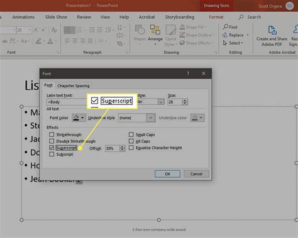The width and height of the screenshot is (298, 238).
Task: Open the Font color picker
Action: pos(79,118)
